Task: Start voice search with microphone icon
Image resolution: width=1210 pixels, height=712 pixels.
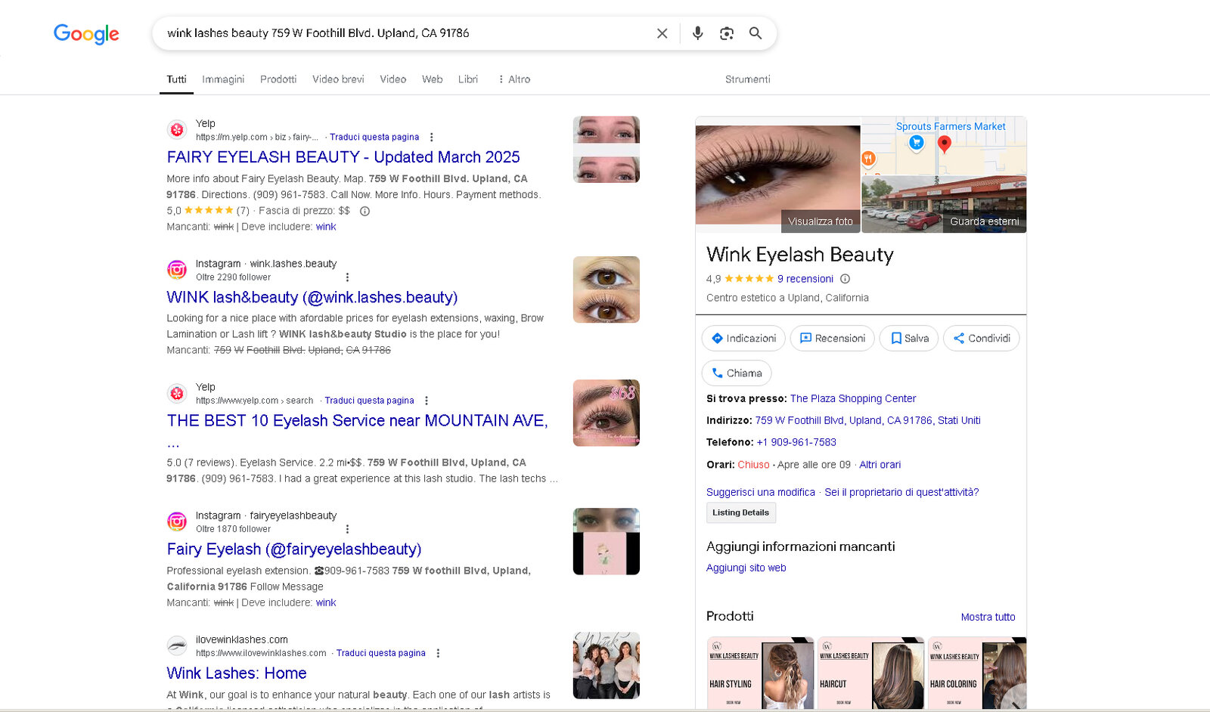Action: pyautogui.click(x=697, y=33)
